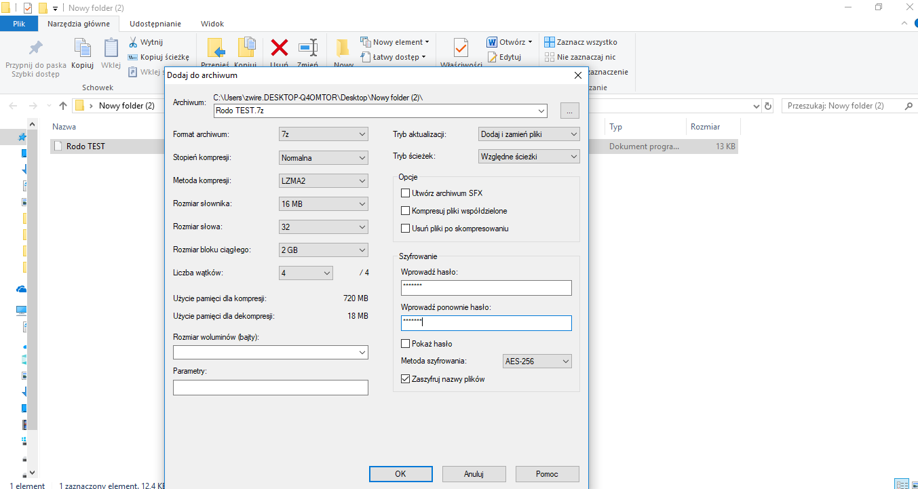The image size is (918, 489).
Task: Click the Wklej clipboard icon
Action: (x=111, y=47)
